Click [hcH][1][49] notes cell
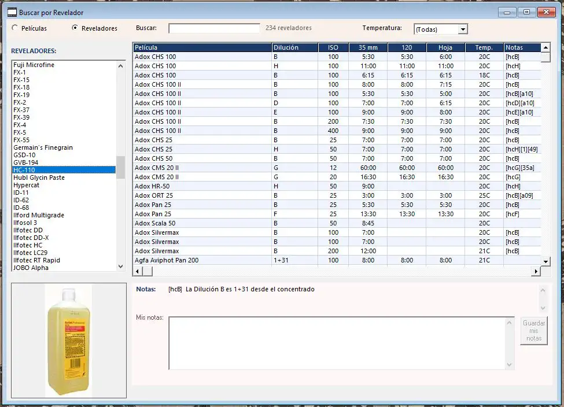 (x=522, y=149)
